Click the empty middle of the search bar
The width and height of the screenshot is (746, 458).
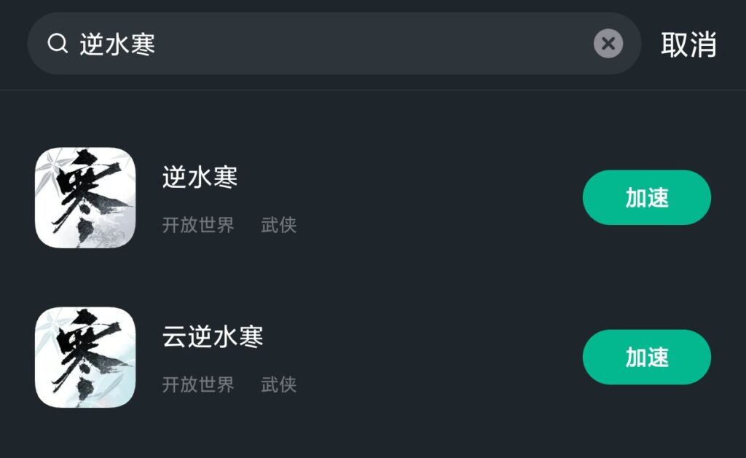tap(364, 44)
